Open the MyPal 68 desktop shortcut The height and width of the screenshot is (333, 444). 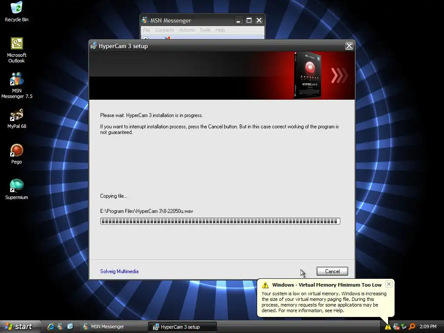[x=17, y=119]
